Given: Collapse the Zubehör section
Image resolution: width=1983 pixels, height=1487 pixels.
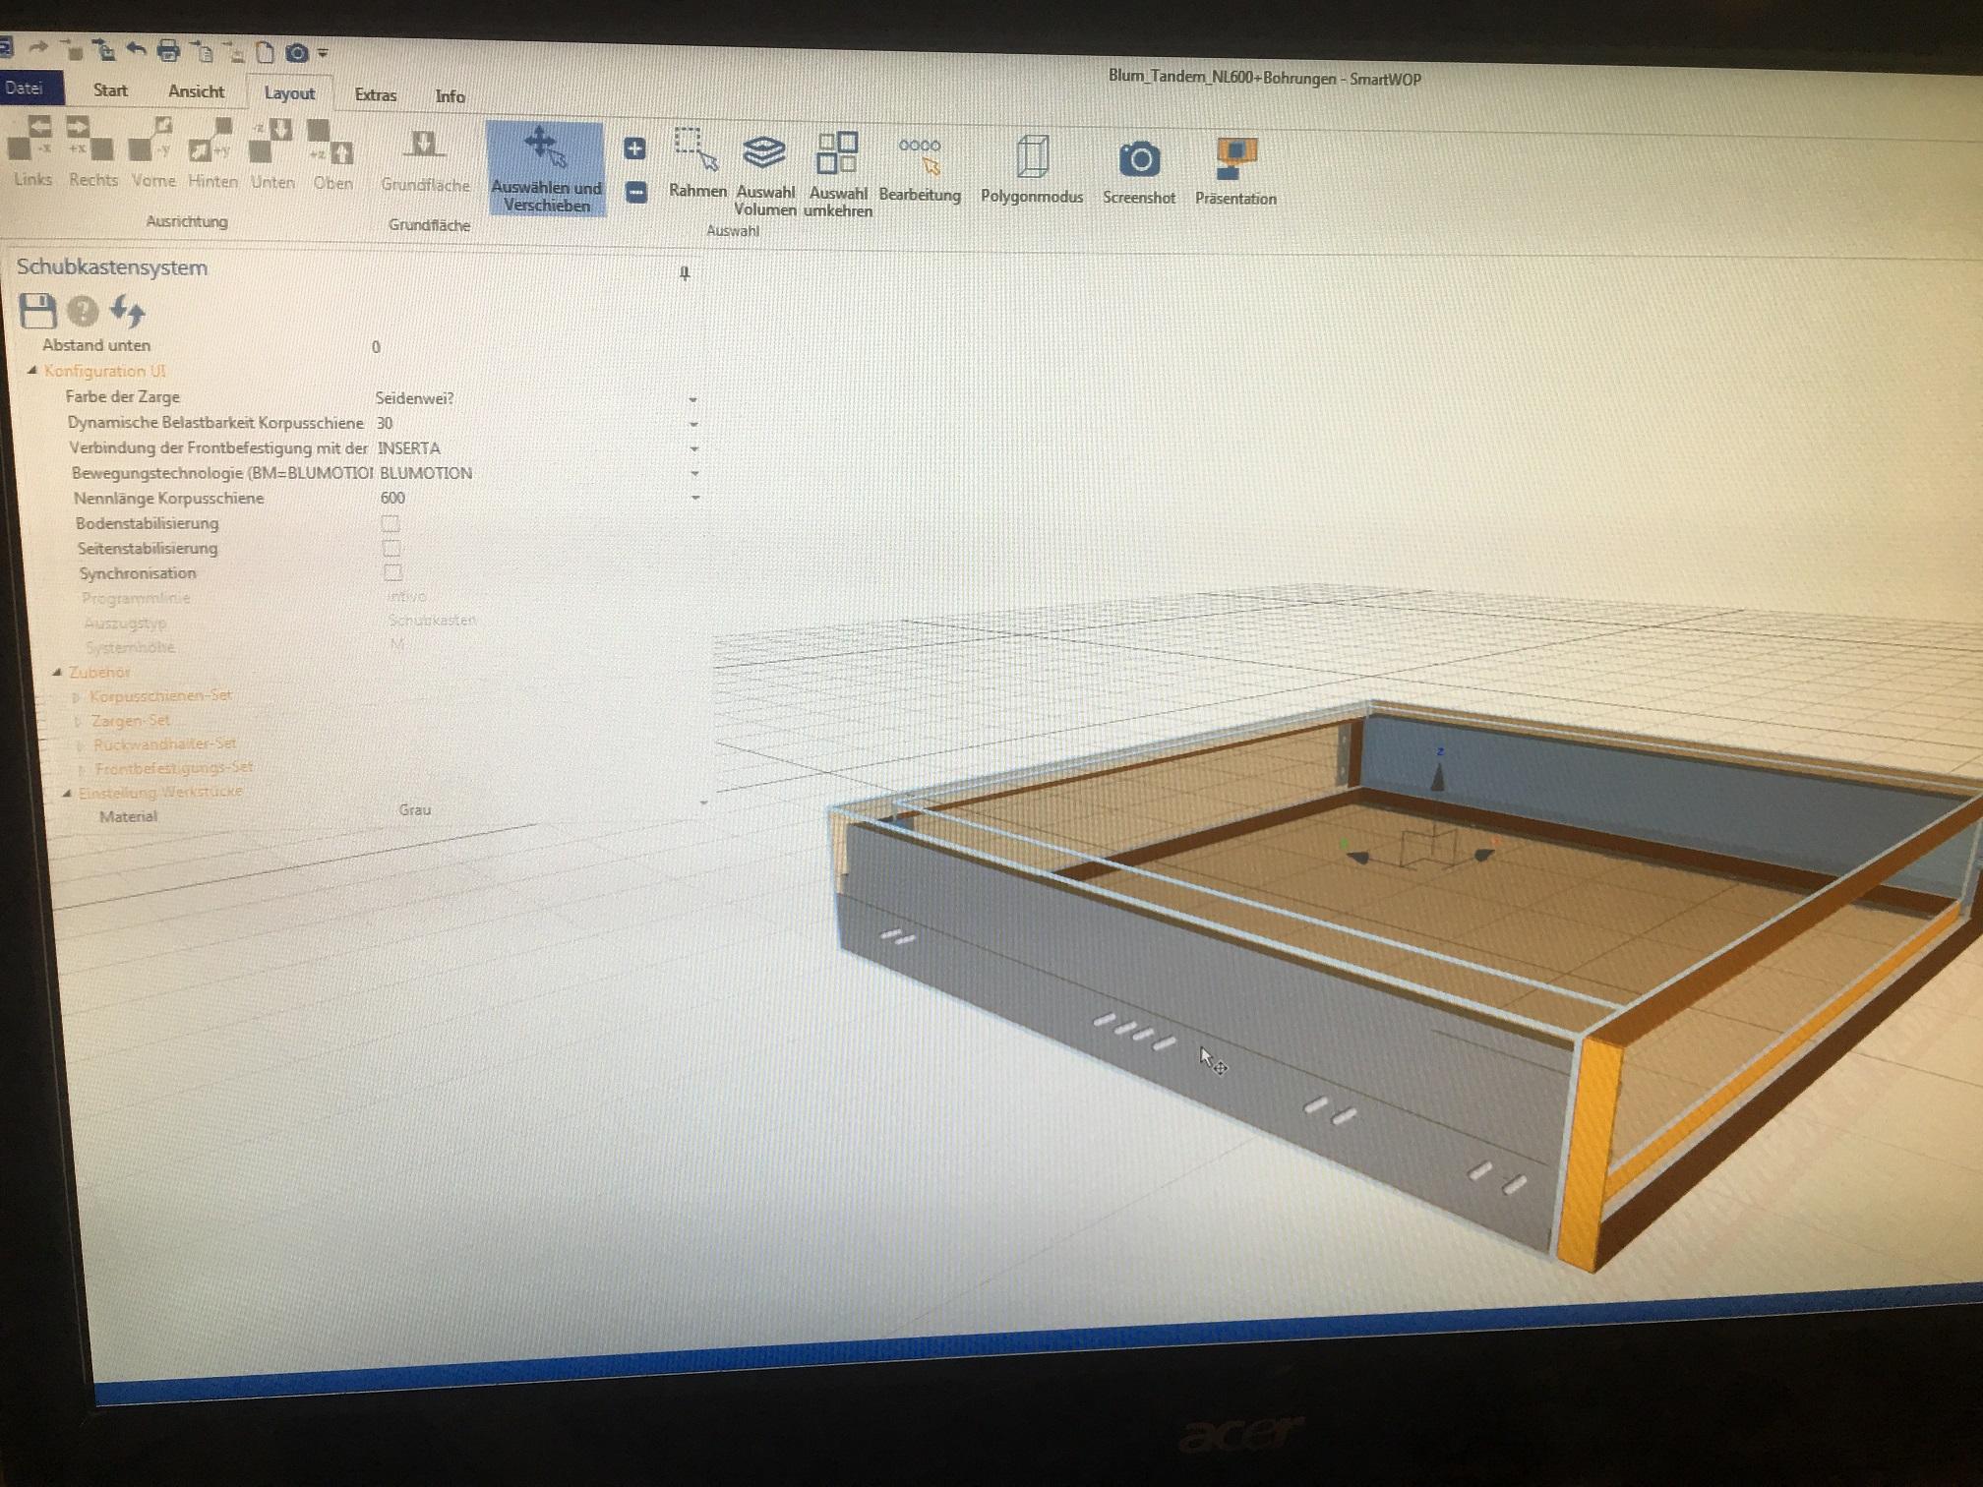Looking at the screenshot, I should pos(57,672).
